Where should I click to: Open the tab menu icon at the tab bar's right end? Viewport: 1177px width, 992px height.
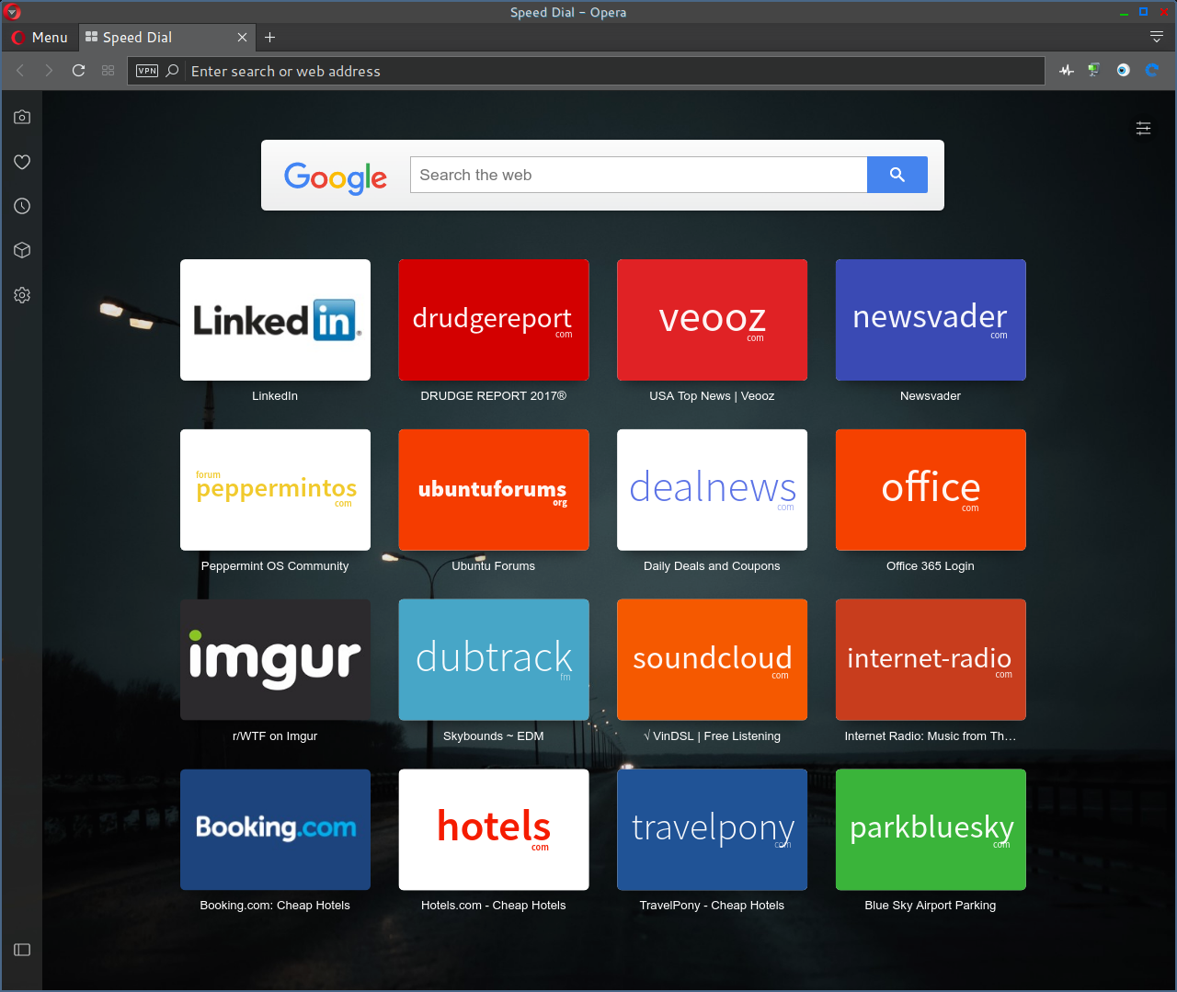(x=1157, y=37)
